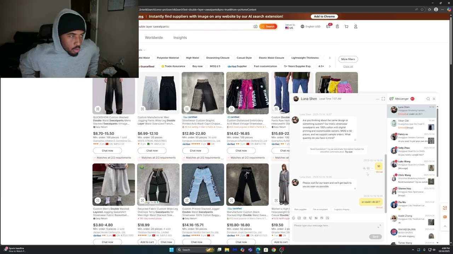
Task: Open Google Chrome from taskbar
Action: (x=274, y=250)
